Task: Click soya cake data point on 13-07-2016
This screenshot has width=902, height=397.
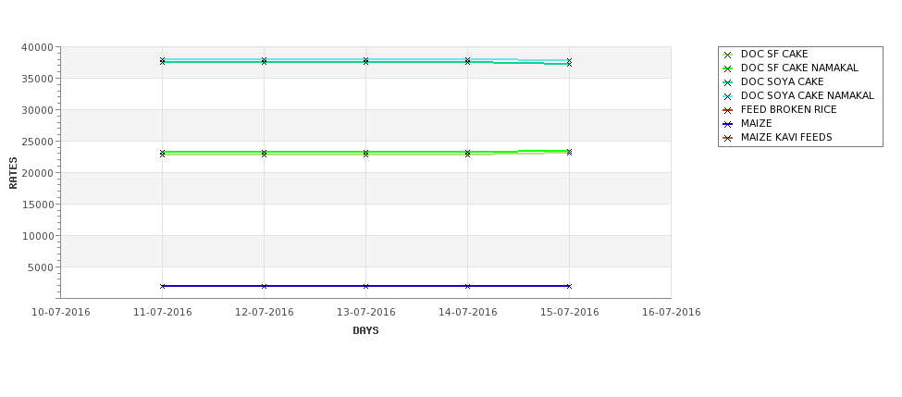Action: (x=365, y=61)
